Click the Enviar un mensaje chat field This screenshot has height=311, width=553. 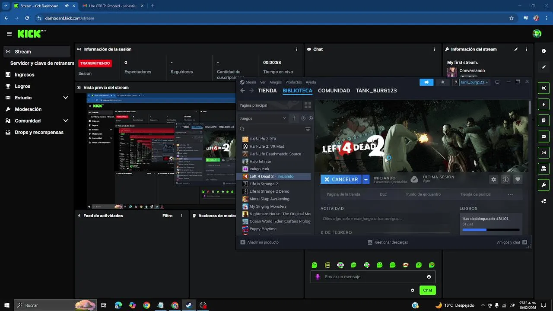tap(373, 276)
